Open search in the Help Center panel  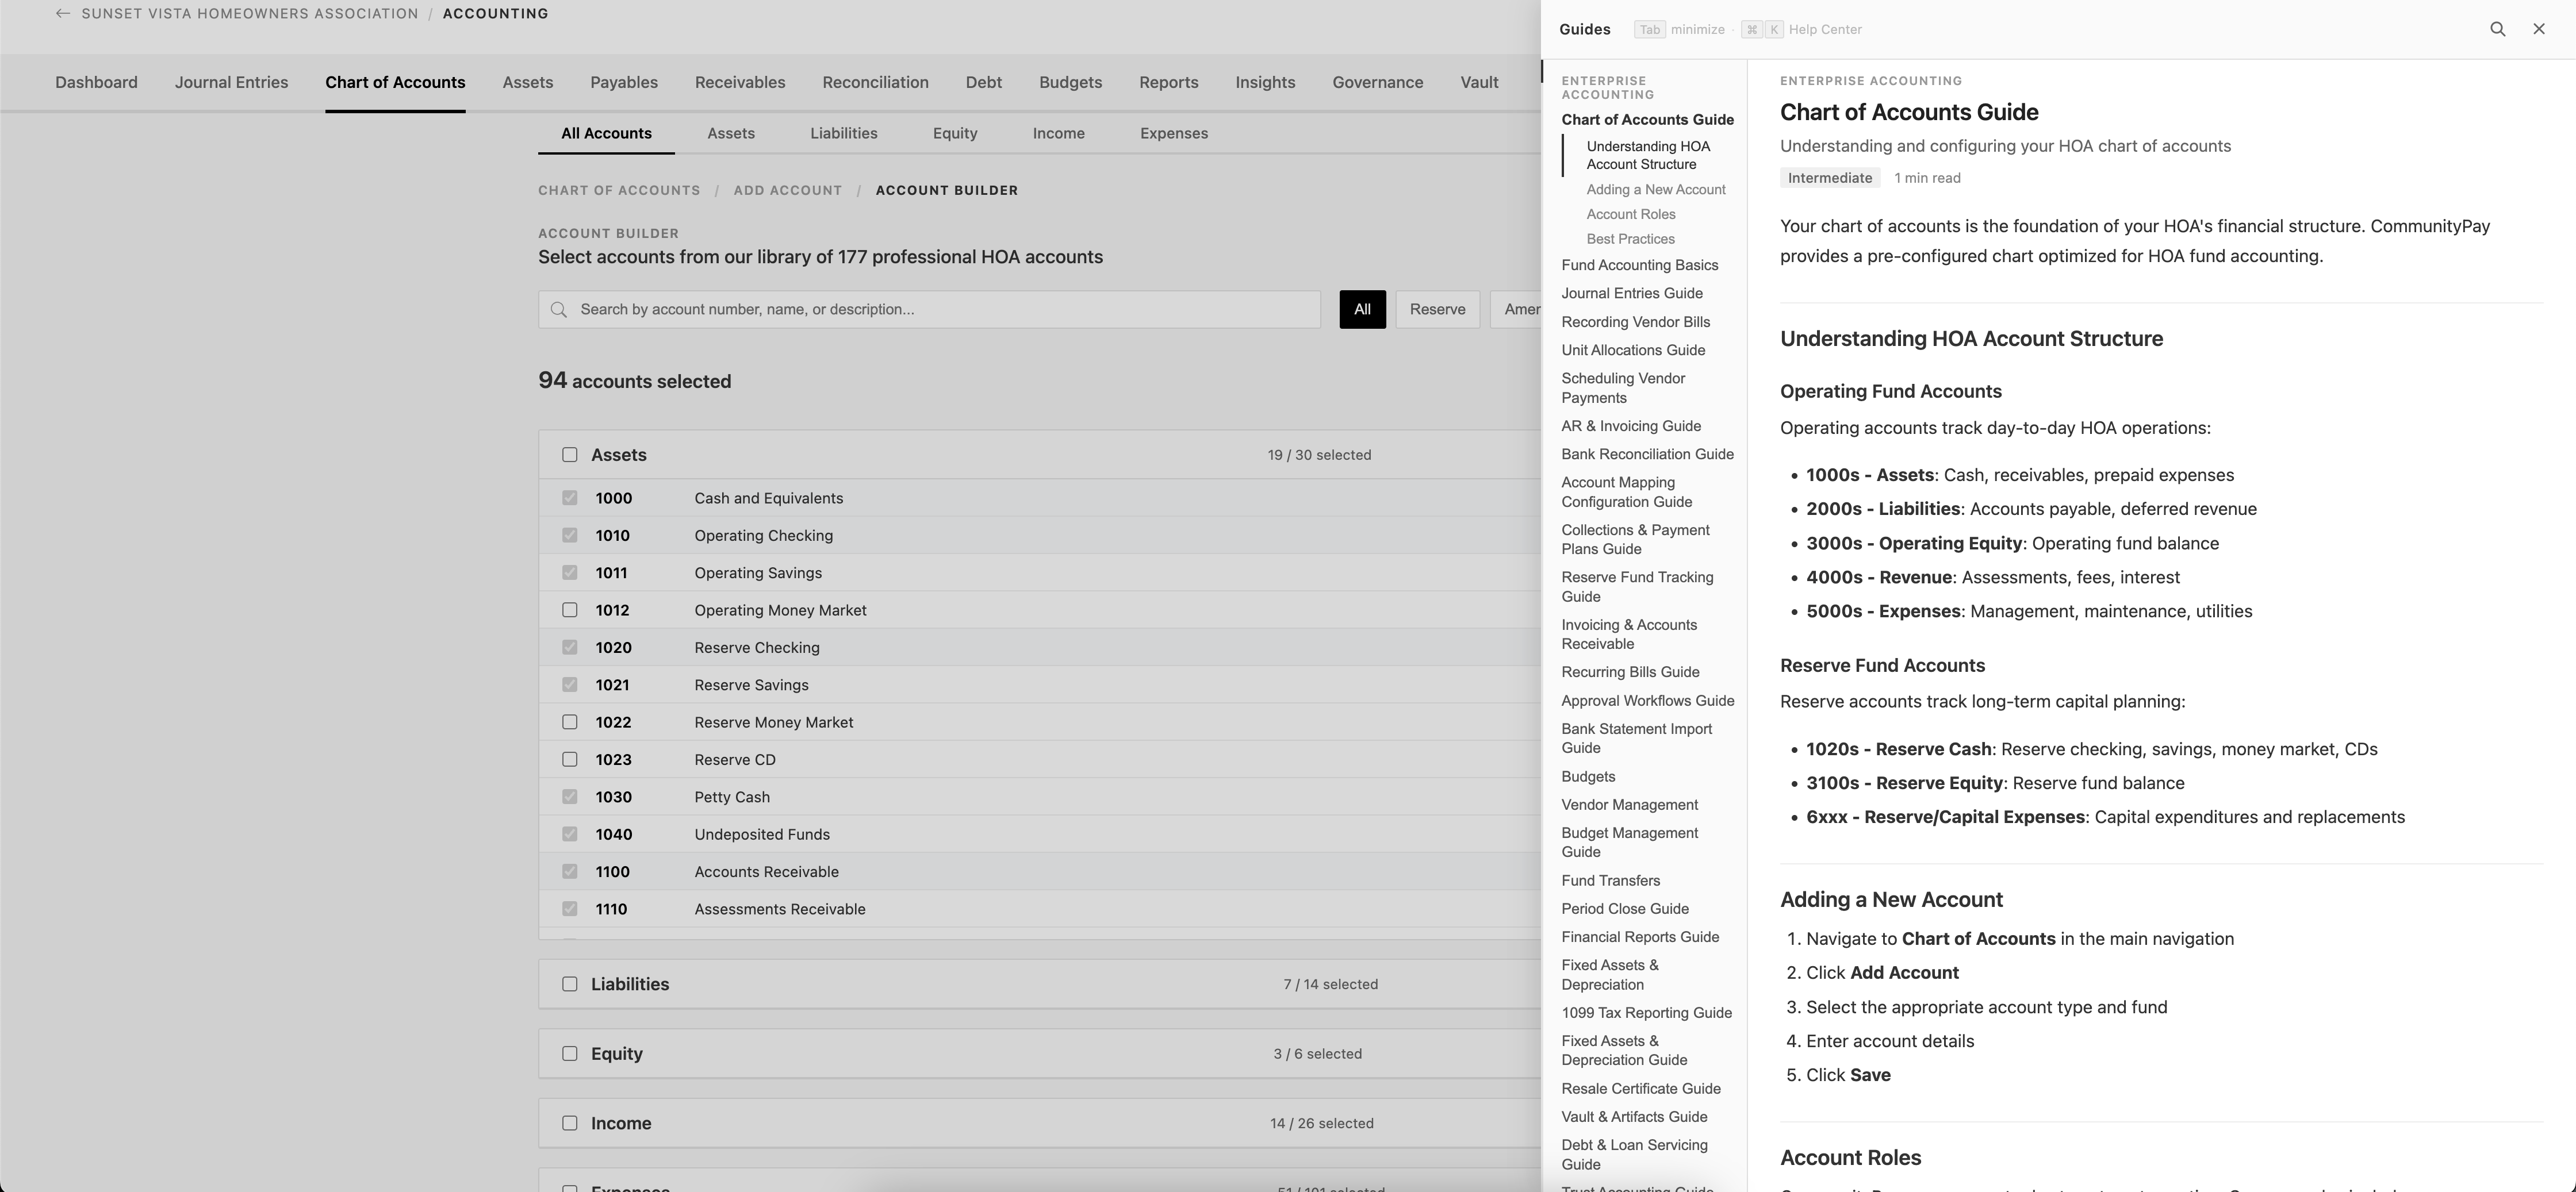click(2498, 29)
